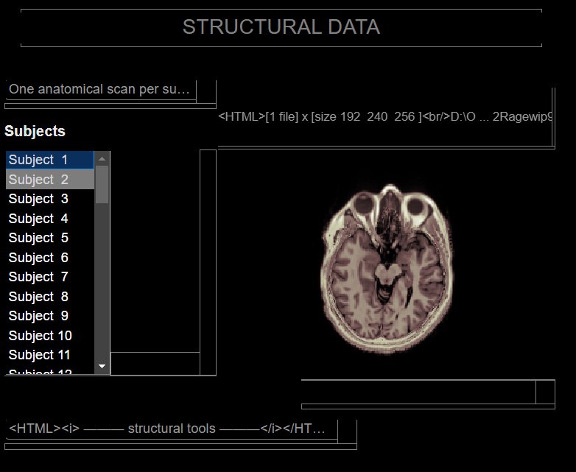
Task: Select Subject 2 in the subjects list
Action: (49, 180)
